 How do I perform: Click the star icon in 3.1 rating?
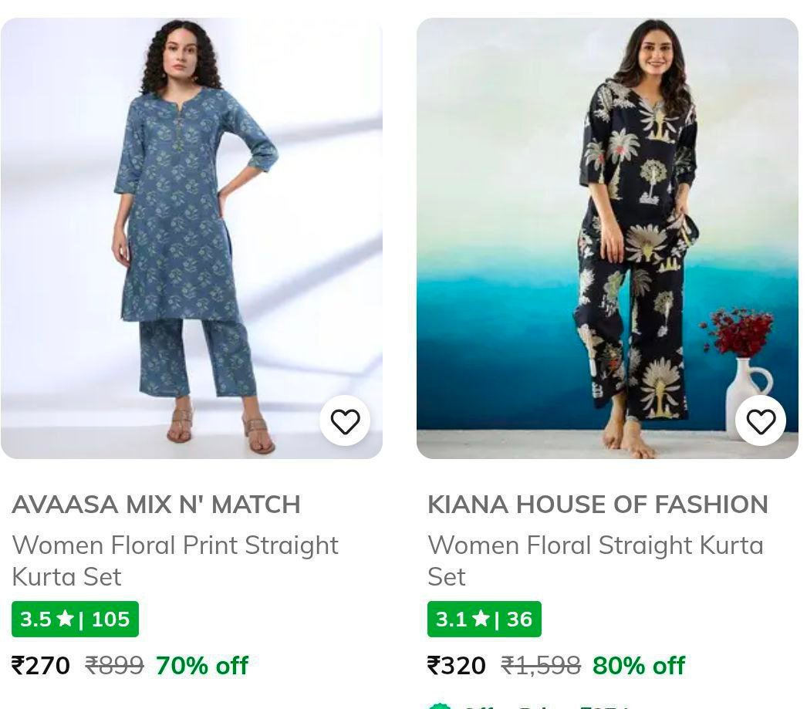(481, 620)
